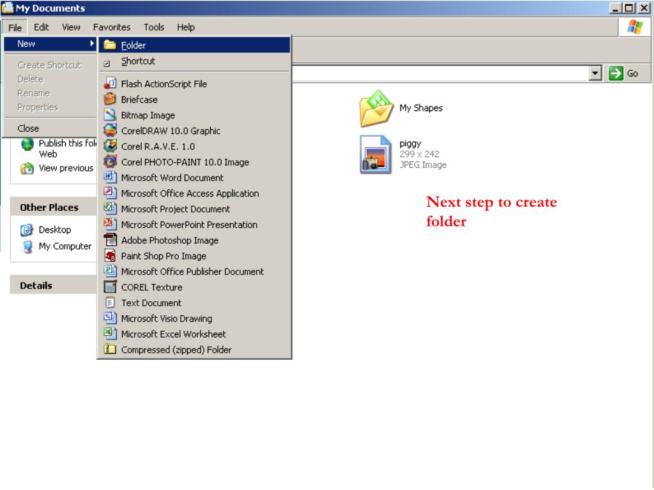
Task: Select Paint Shop Pro Image icon
Action: click(110, 255)
